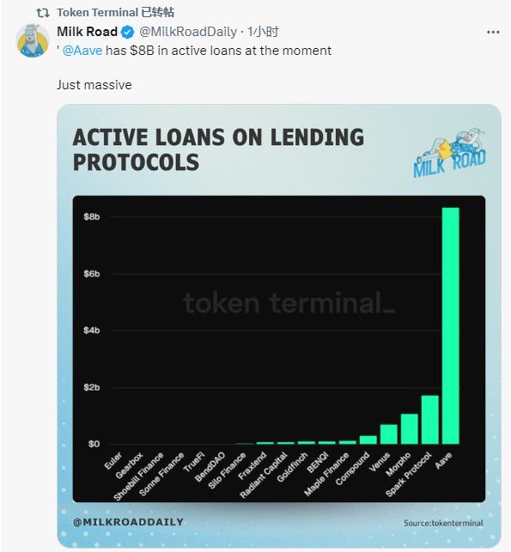Click the $8b axis label
Viewport: 511px width, 552px height.
92,216
